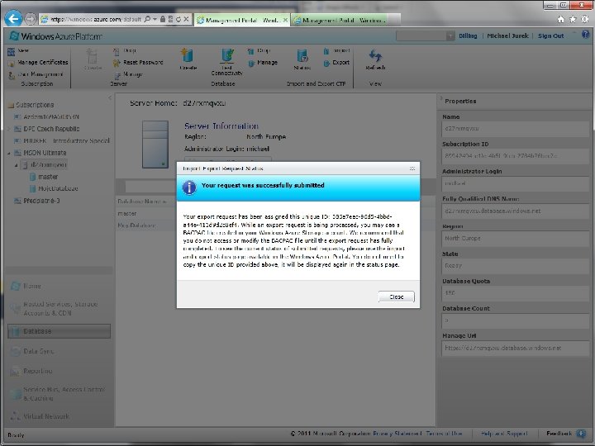Click the Michael Jurek user link
Screen dimensions: 595x446
click(x=507, y=36)
